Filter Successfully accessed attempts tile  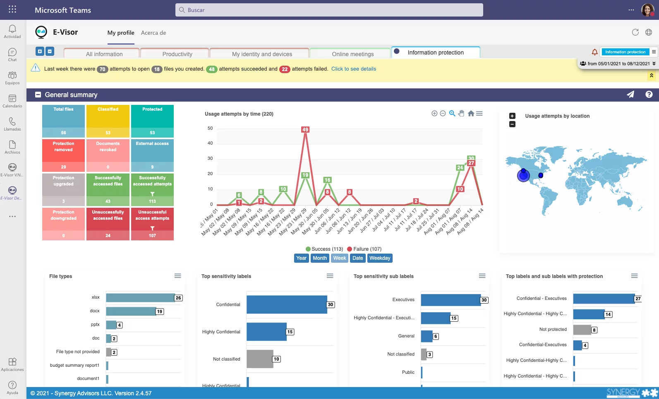152,194
